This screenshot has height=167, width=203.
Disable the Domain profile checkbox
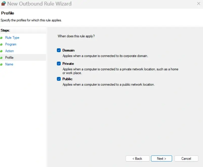(59, 50)
